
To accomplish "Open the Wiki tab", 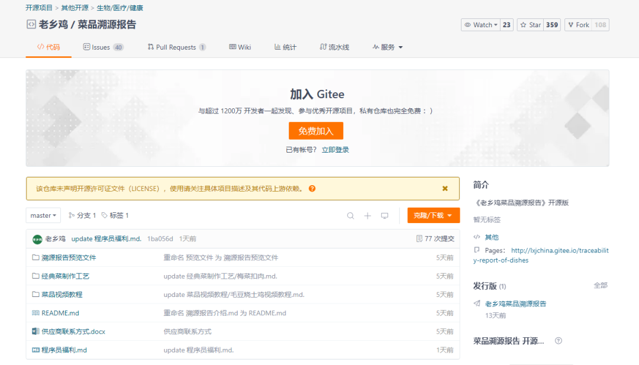I will coord(240,47).
